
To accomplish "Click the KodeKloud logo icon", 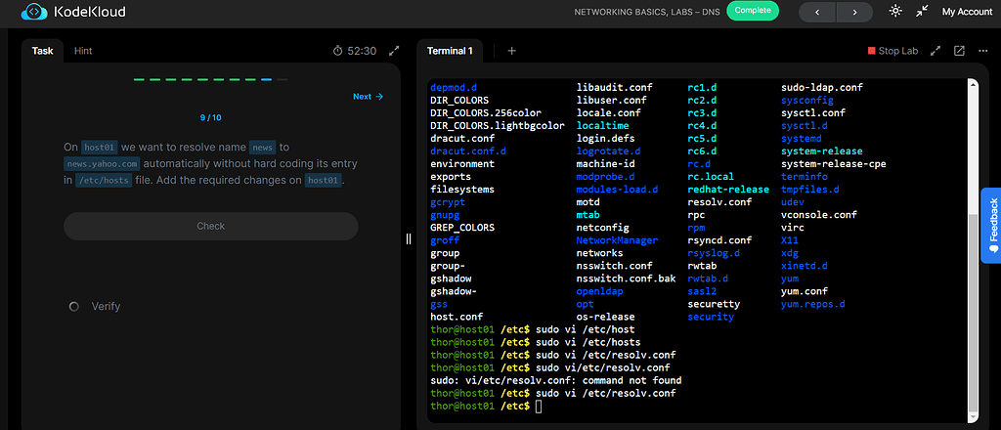I will 33,12.
